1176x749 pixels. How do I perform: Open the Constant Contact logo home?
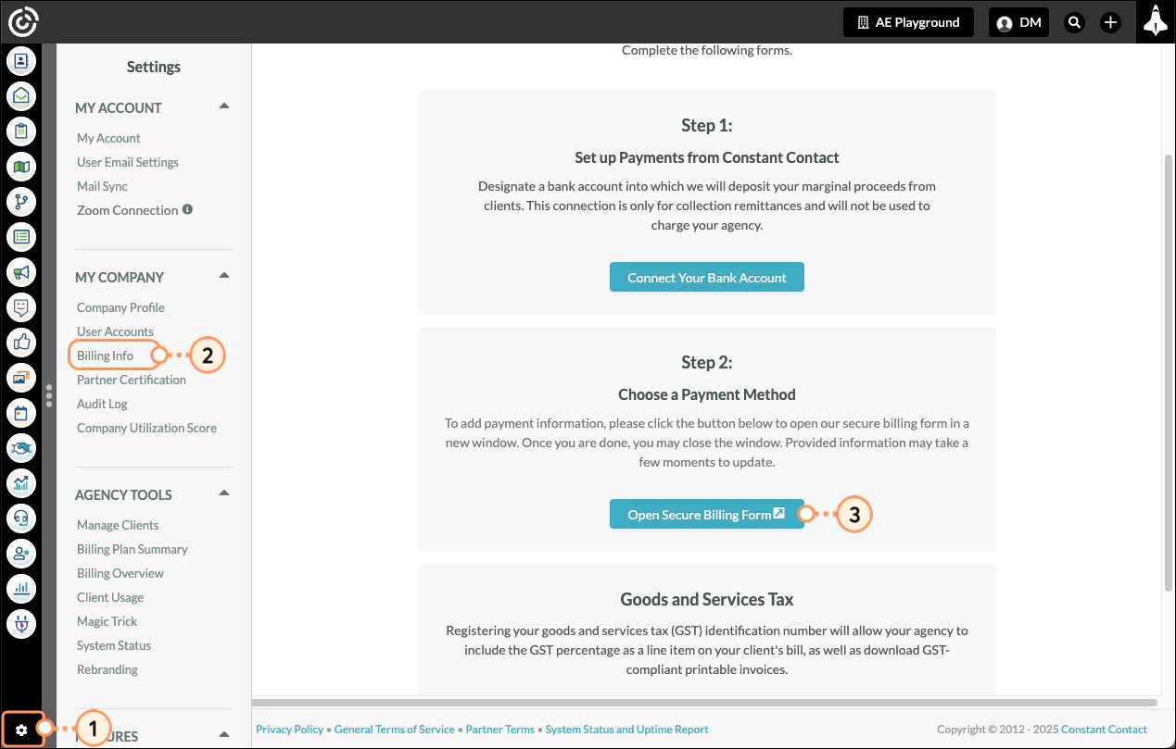pos(23,21)
